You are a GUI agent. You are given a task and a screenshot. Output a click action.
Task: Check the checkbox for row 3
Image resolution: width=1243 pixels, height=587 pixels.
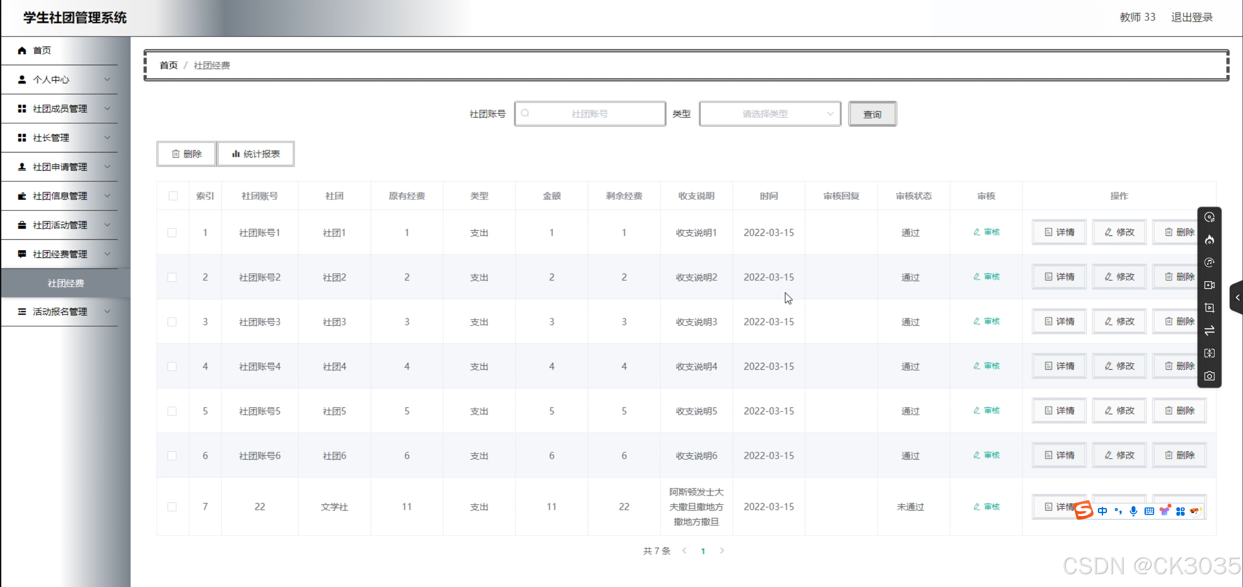pos(172,322)
